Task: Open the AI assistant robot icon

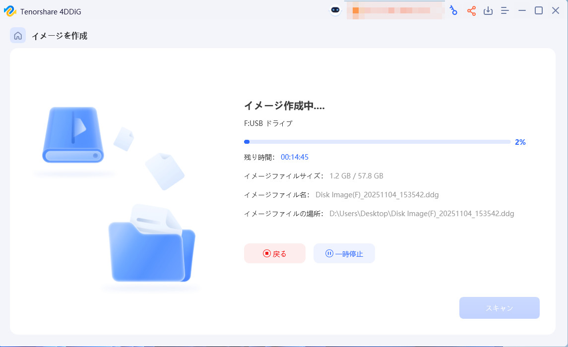Action: click(335, 10)
